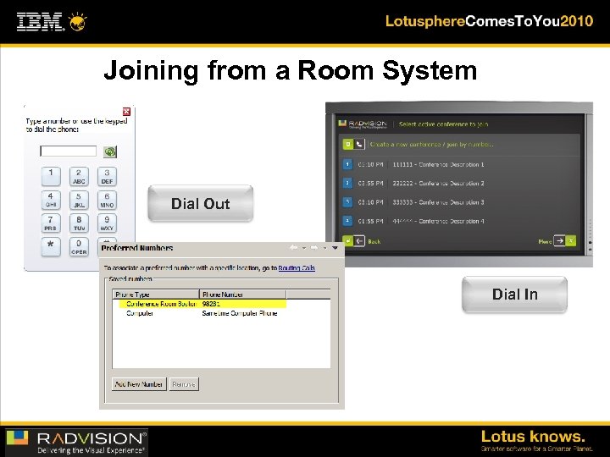
Task: Click the Radvision footer logo
Action: pyautogui.click(x=76, y=443)
